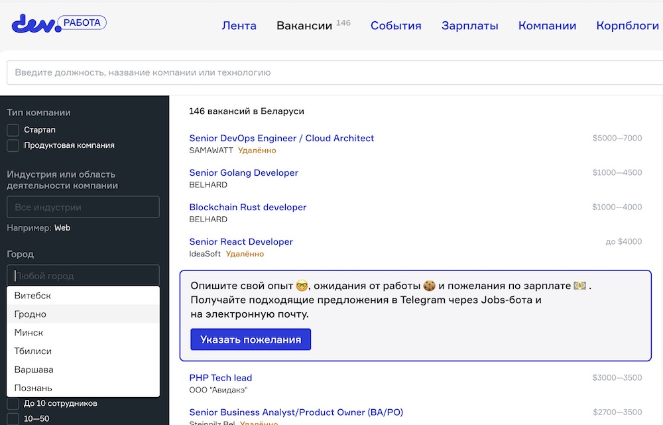Enable the До 10 сотрудников filter
Viewport: 663px width, 425px height.
pyautogui.click(x=11, y=402)
